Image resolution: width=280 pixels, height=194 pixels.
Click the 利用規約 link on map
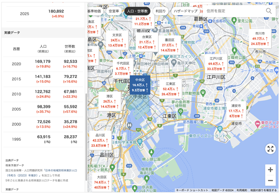point(242,190)
